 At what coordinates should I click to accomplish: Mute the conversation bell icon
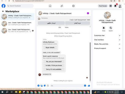click(x=104, y=28)
